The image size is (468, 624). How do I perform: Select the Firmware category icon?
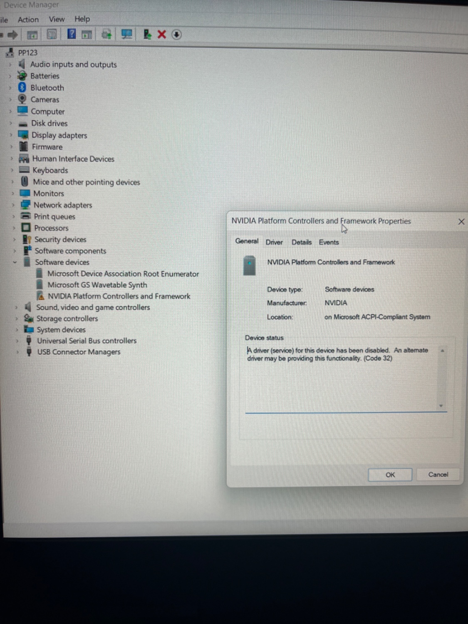pyautogui.click(x=24, y=146)
